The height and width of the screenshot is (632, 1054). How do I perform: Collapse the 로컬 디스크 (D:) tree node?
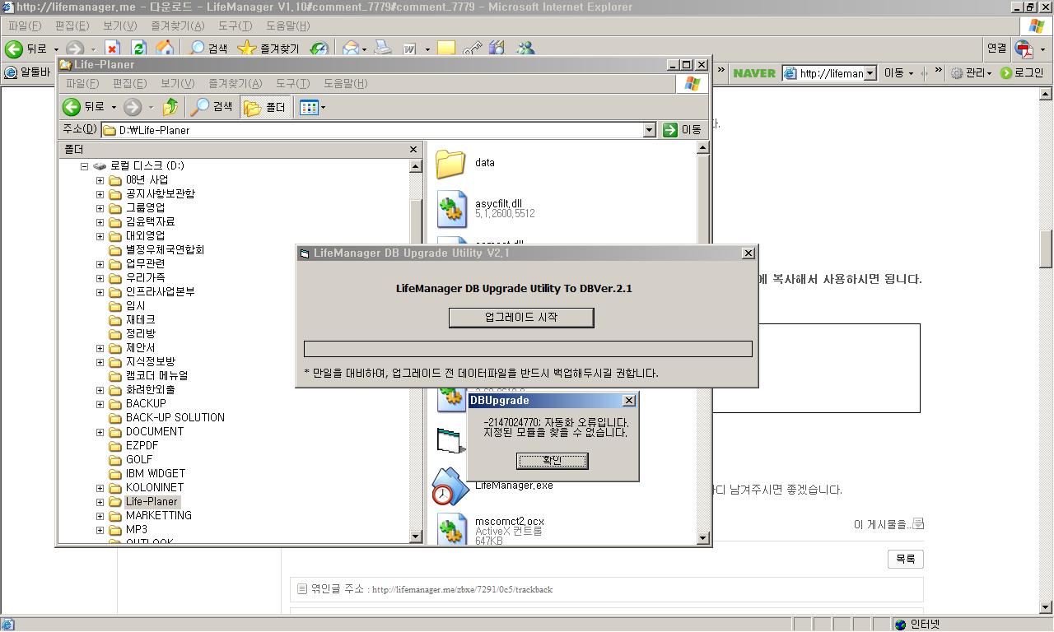[x=84, y=166]
